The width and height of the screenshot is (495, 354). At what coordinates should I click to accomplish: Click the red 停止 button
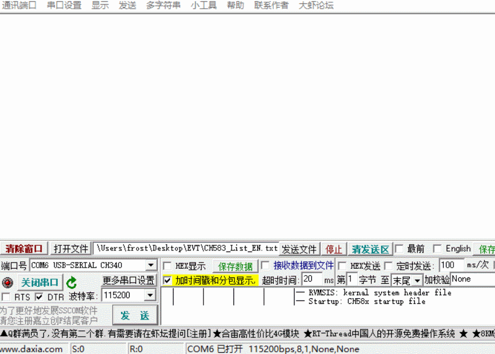click(x=334, y=249)
